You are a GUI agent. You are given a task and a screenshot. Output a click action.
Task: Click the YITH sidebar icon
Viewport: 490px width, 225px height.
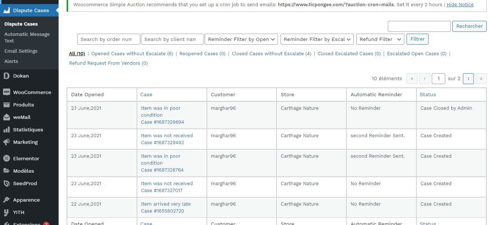click(6, 212)
